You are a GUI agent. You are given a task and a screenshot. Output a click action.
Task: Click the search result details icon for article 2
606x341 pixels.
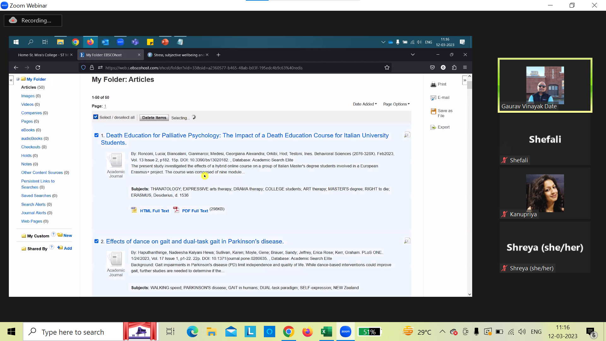(407, 241)
